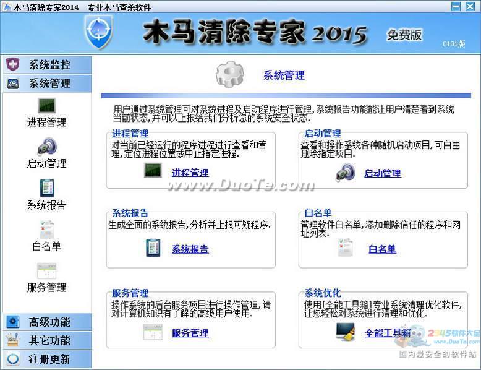The width and height of the screenshot is (481, 370).
Task: Close the 木马清除专家 window
Action: tap(470, 6)
